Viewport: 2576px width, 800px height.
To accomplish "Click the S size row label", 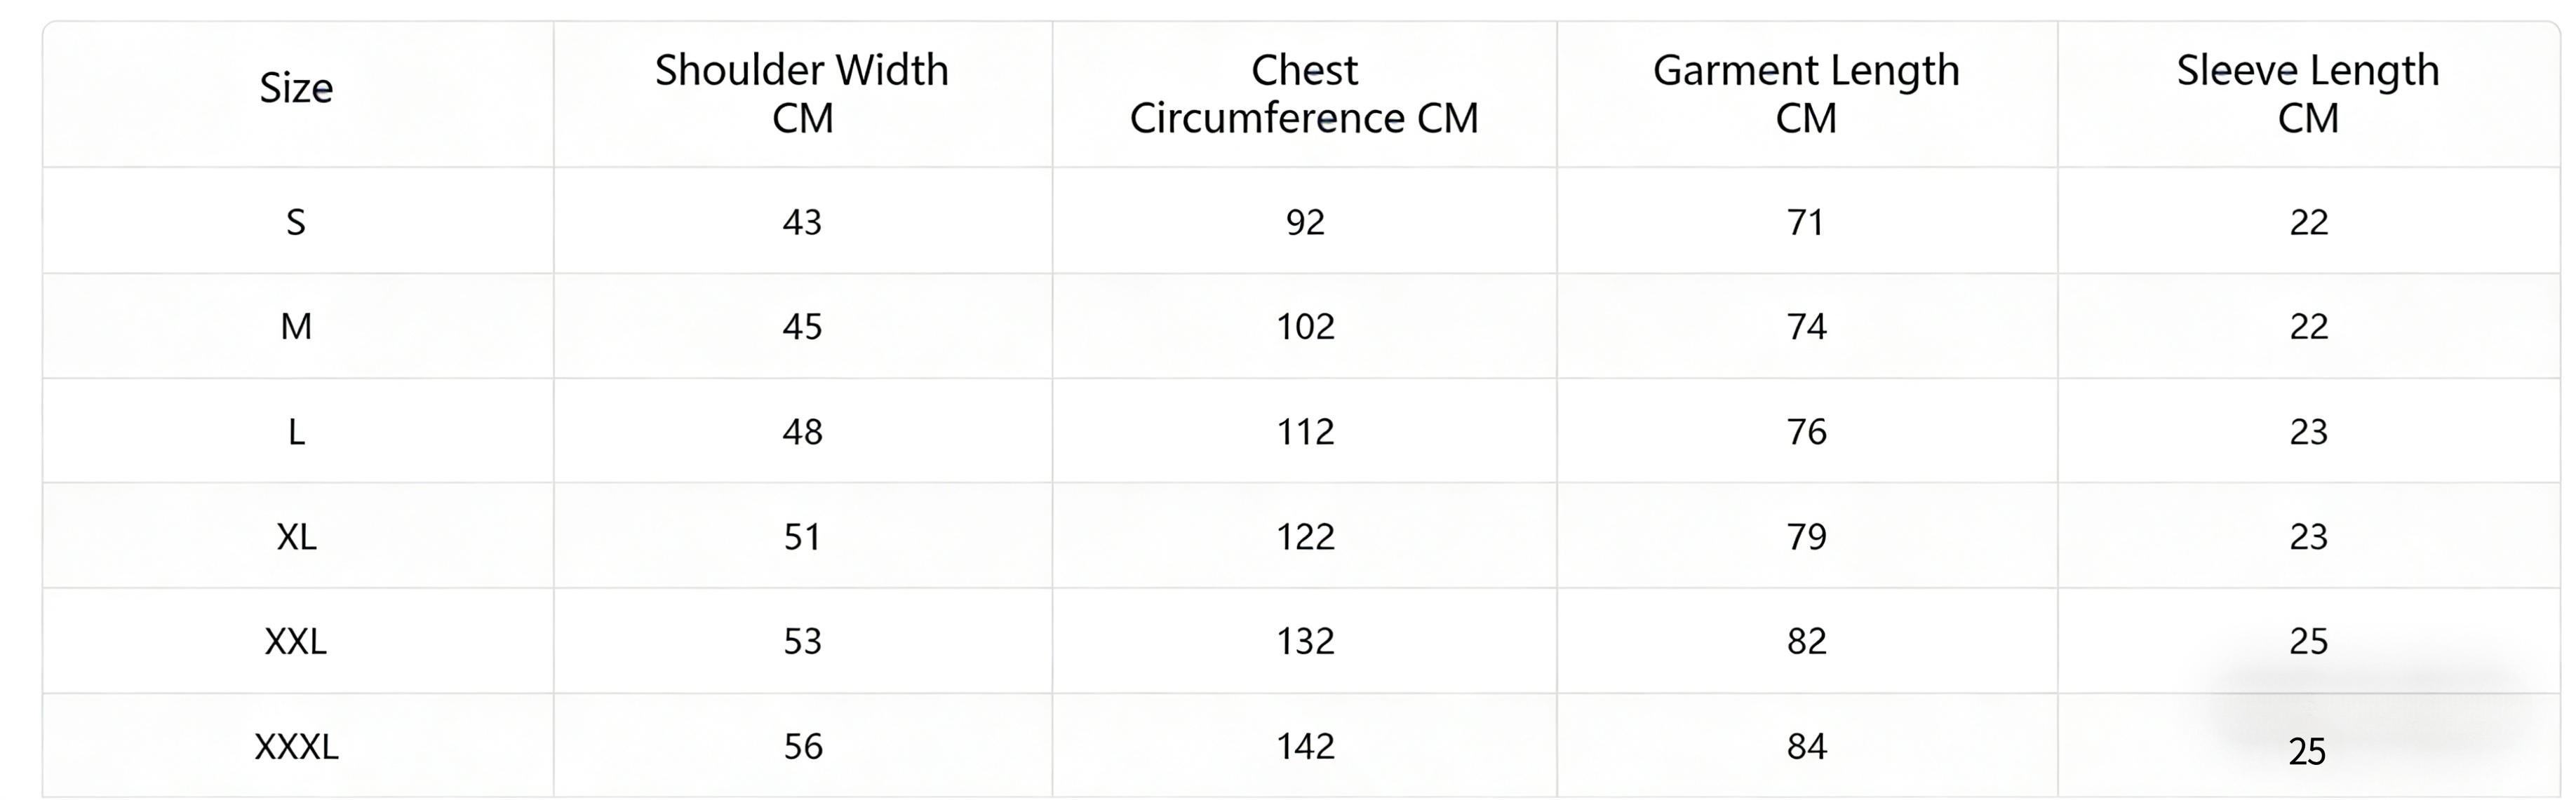I will [296, 222].
